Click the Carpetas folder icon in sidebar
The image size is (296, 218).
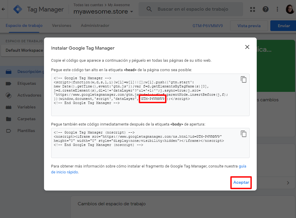pos(9,119)
